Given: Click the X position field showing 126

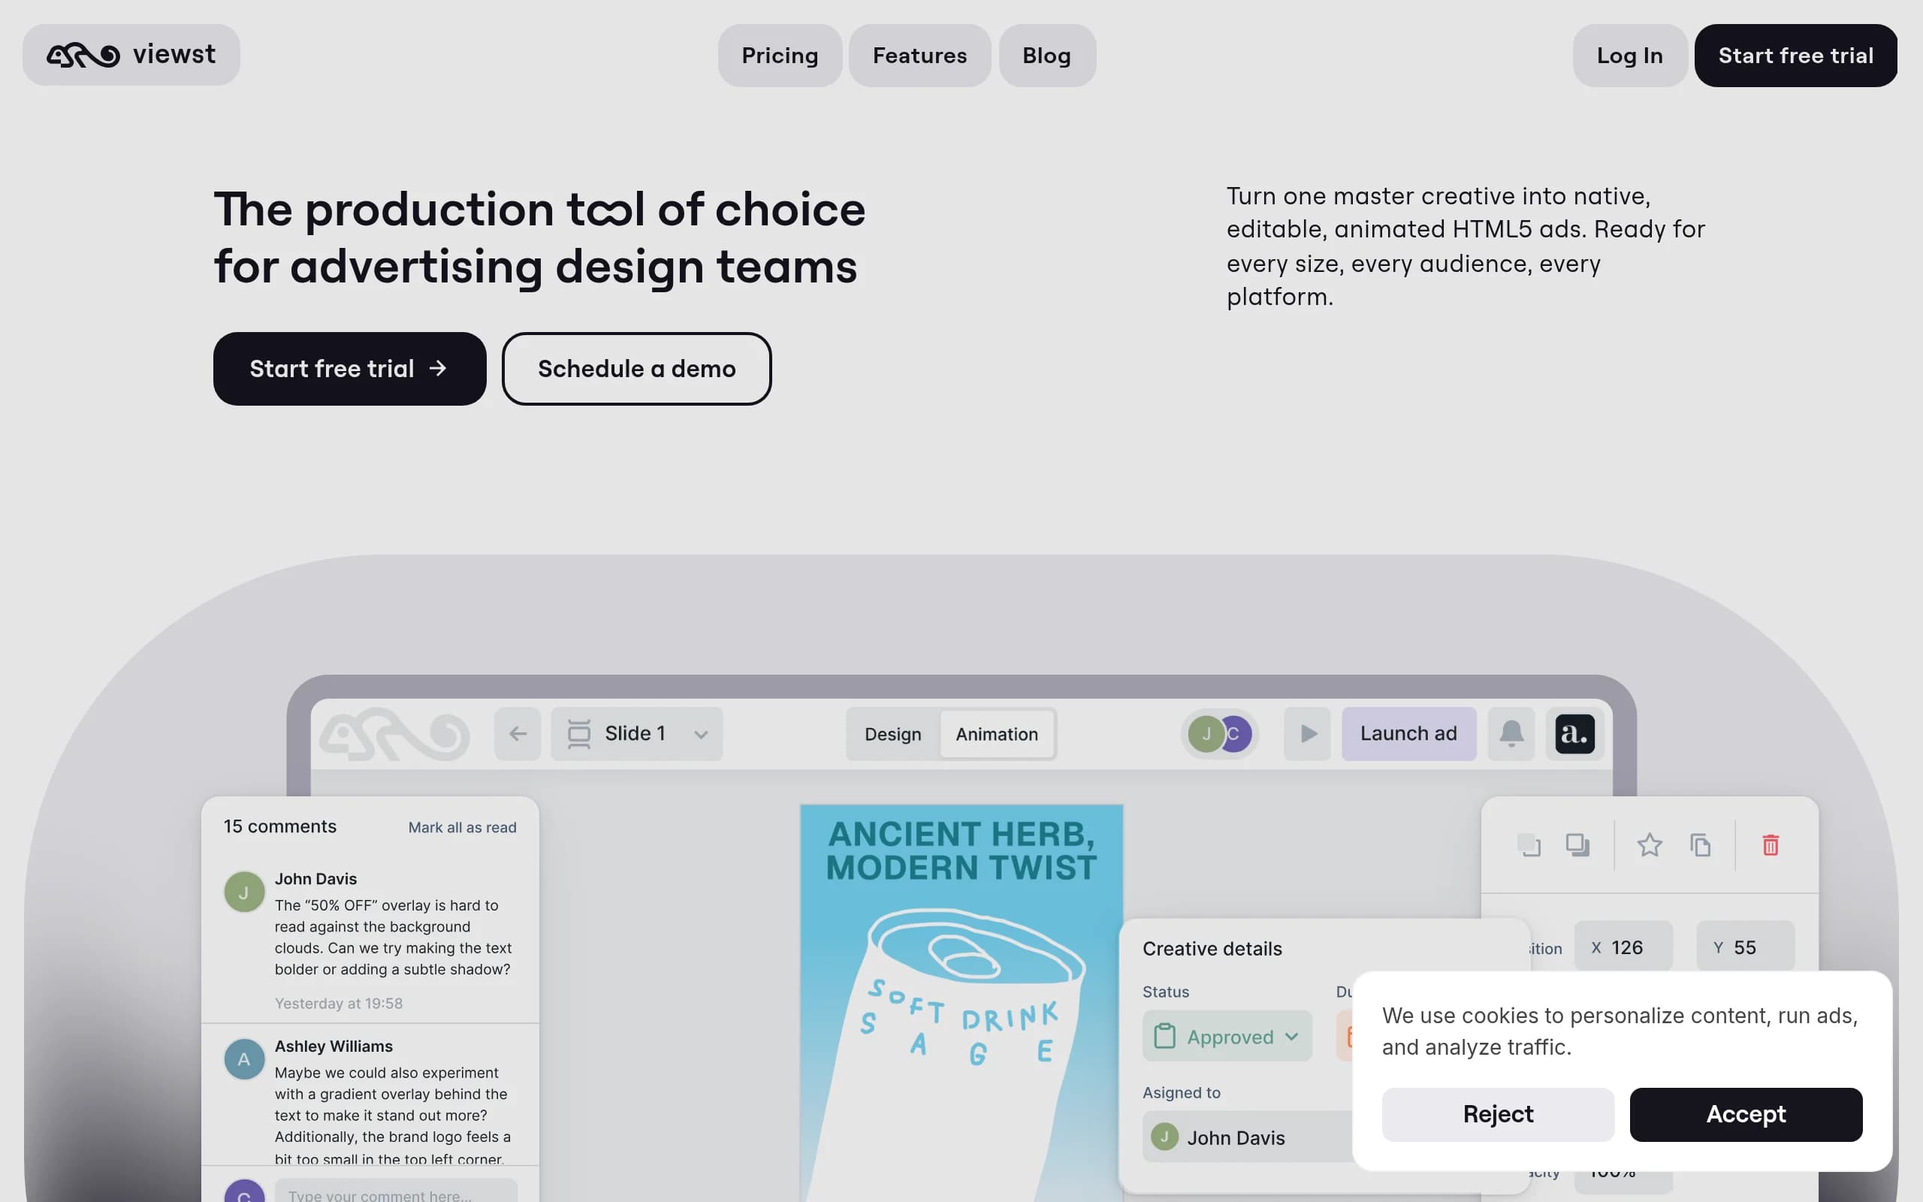Looking at the screenshot, I should pos(1623,947).
